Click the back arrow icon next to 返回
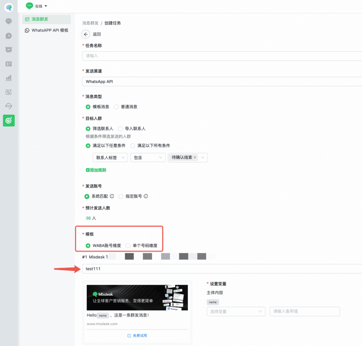This screenshot has height=346, width=362. coord(86,34)
